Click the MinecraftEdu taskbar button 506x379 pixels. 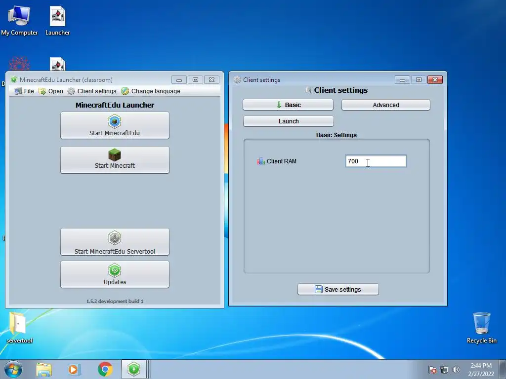[x=134, y=369]
